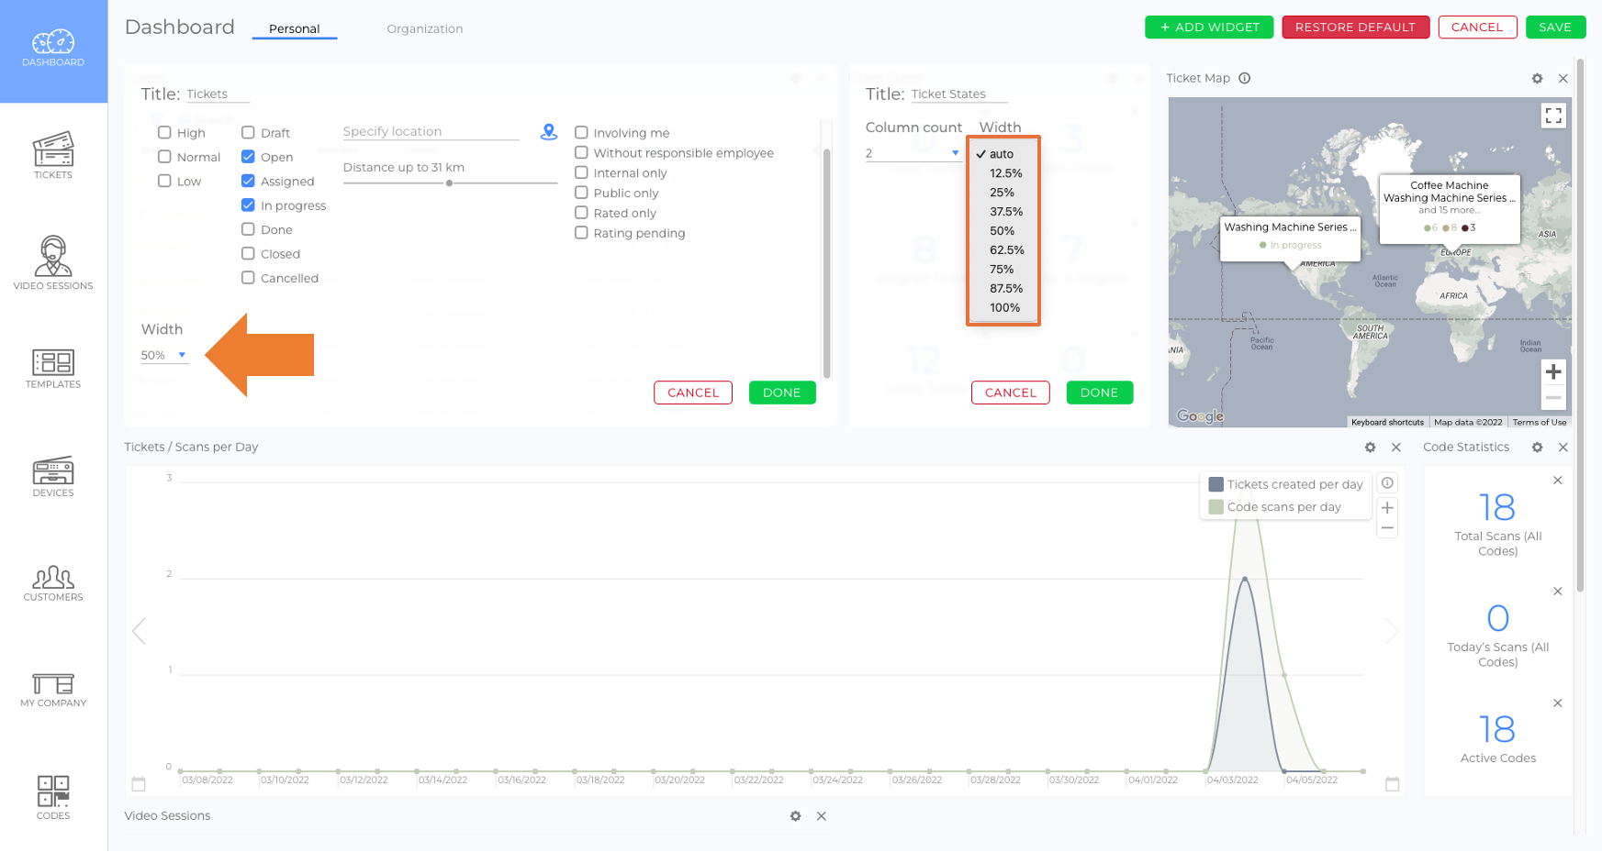
Task: Check the High priority checkbox
Action: click(x=164, y=133)
